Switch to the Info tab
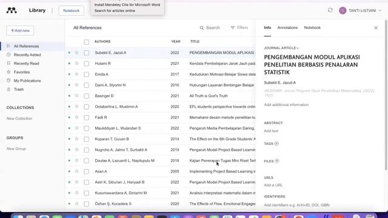 267,28
